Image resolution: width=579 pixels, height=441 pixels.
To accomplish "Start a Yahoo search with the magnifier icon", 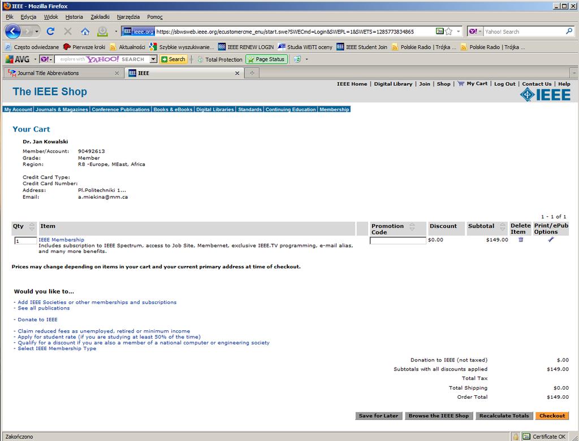I will [x=569, y=32].
